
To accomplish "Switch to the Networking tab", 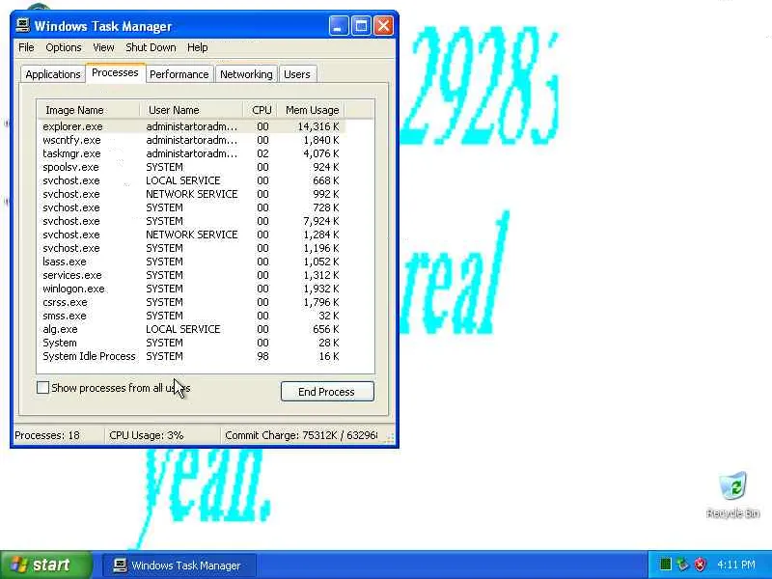I will pos(246,74).
